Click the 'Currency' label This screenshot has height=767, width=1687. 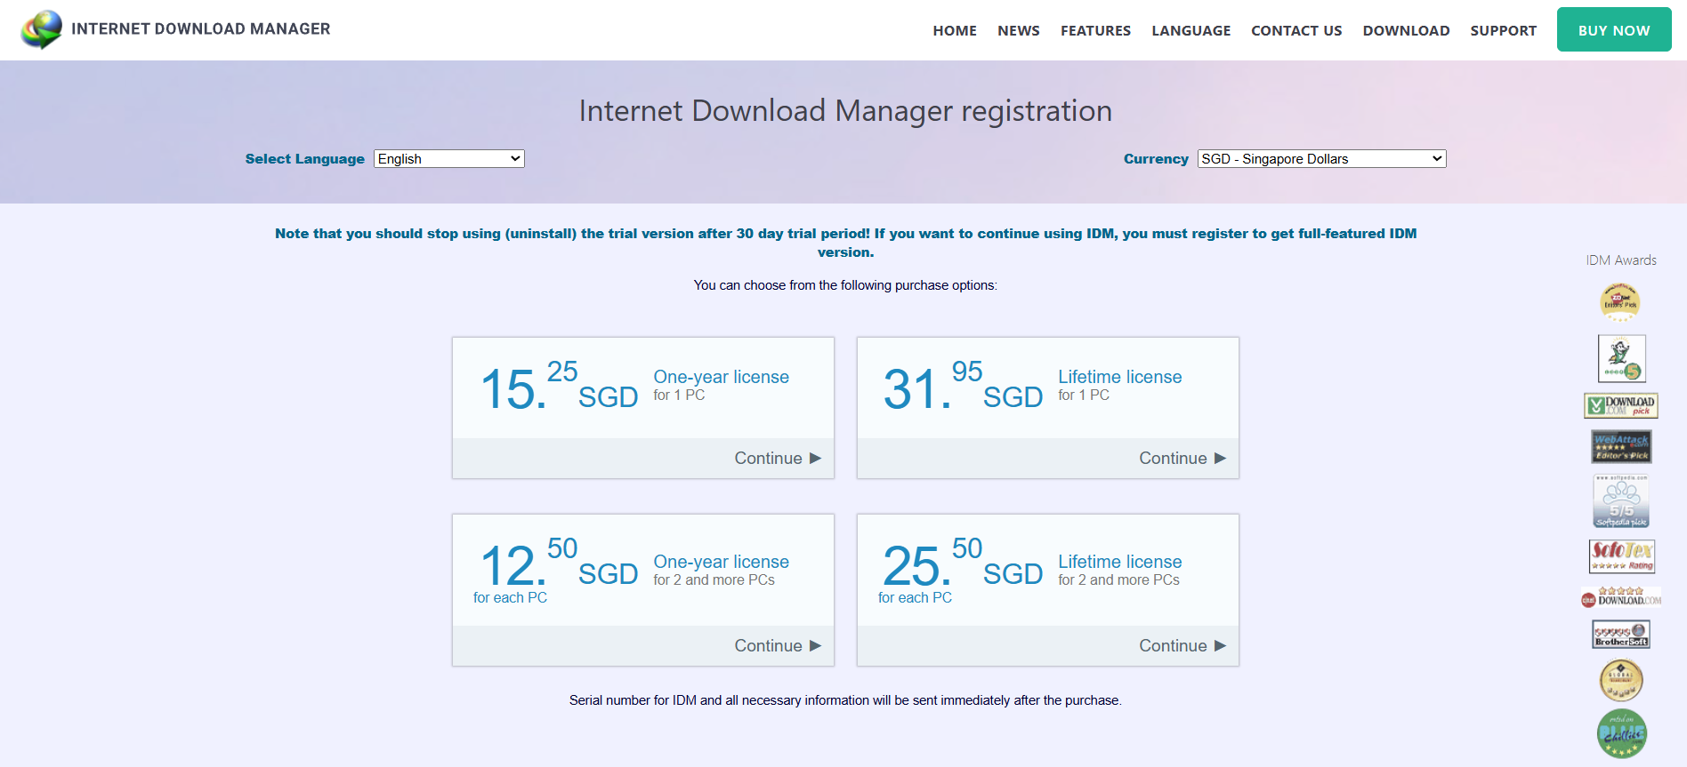tap(1156, 158)
